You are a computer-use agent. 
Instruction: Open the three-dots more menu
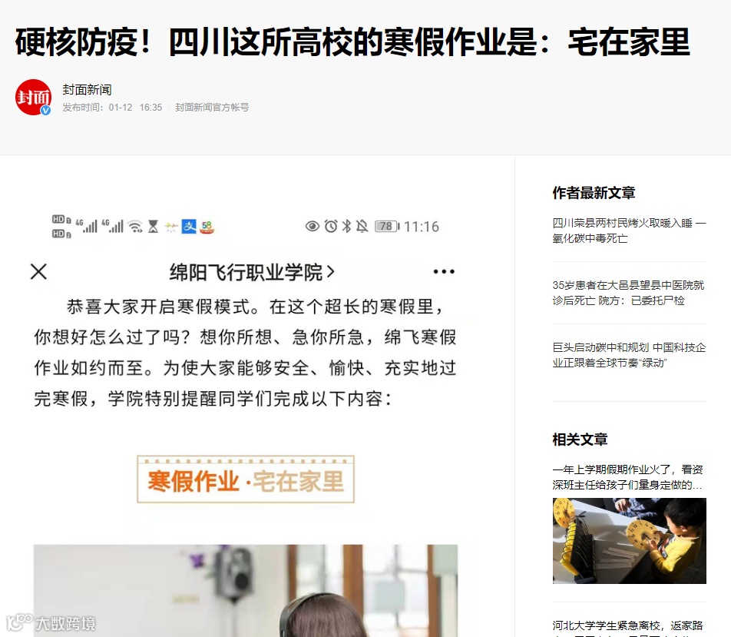click(443, 271)
